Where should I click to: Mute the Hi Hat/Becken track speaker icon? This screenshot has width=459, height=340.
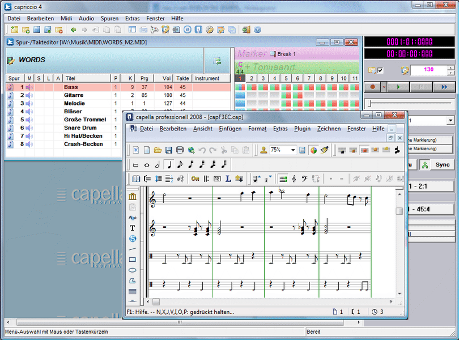[29, 136]
